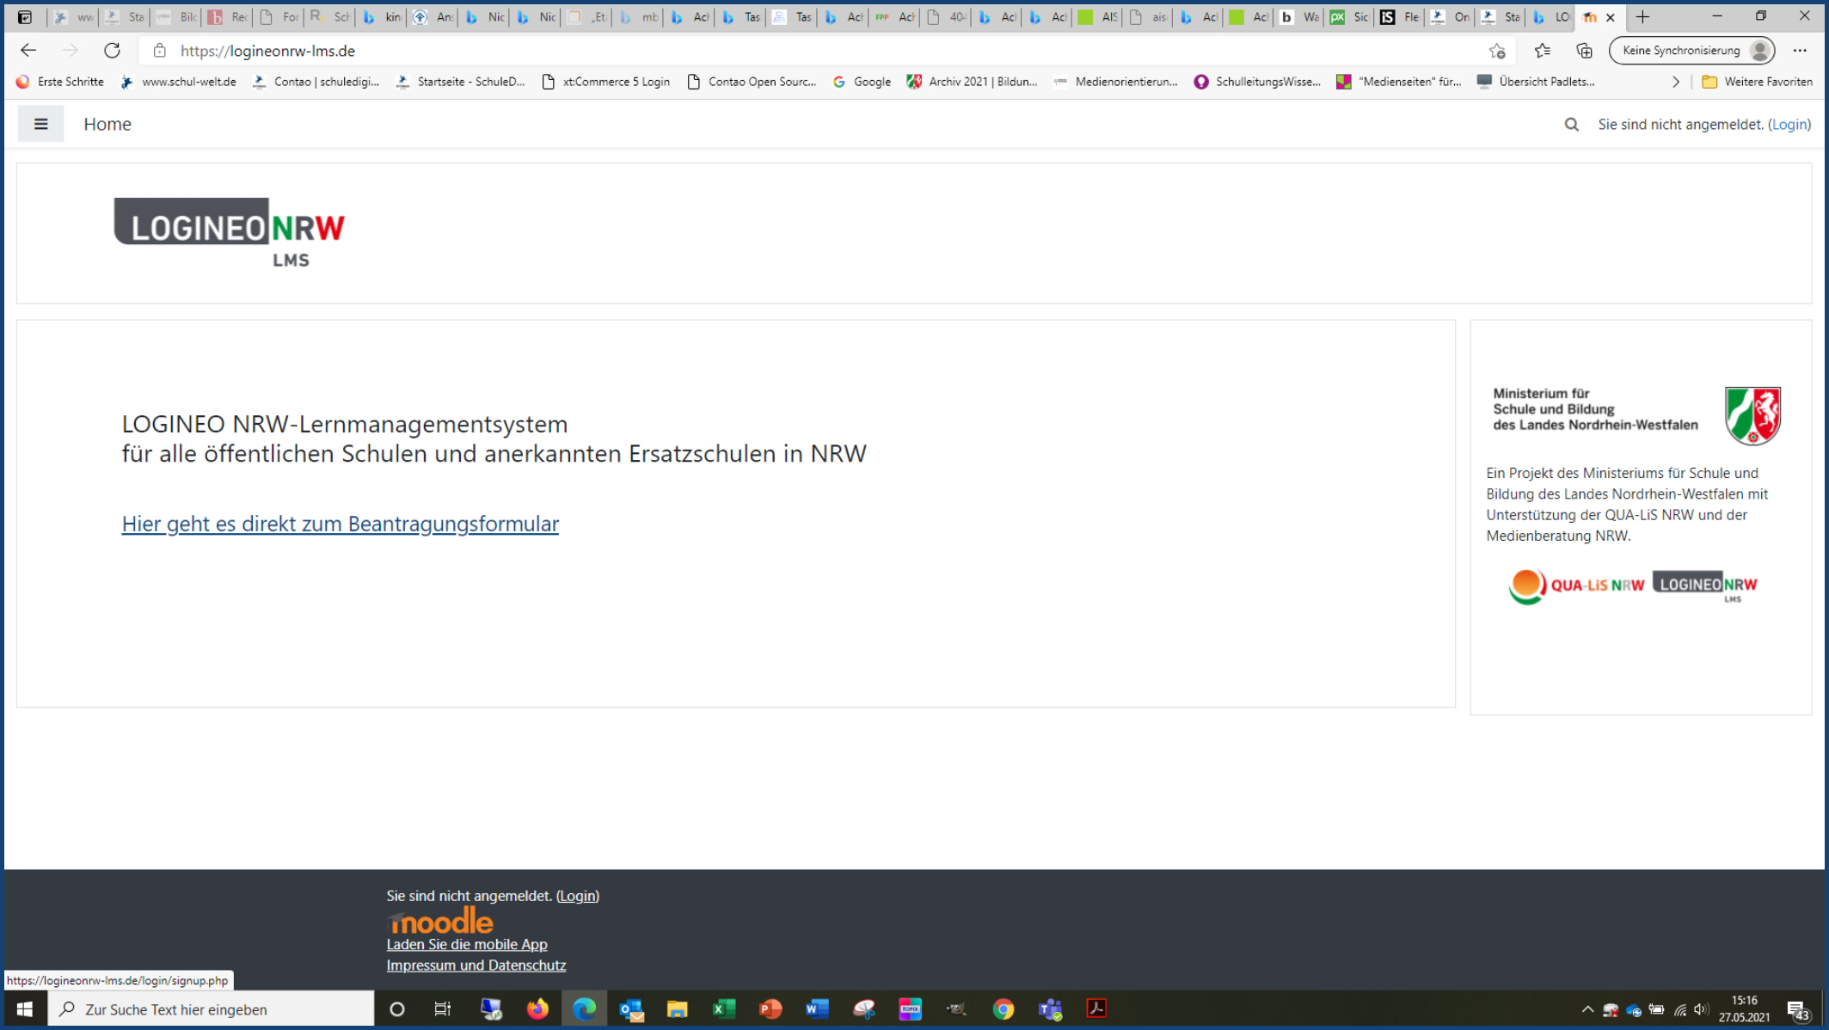Open Excel from the taskbar

pyautogui.click(x=724, y=1009)
